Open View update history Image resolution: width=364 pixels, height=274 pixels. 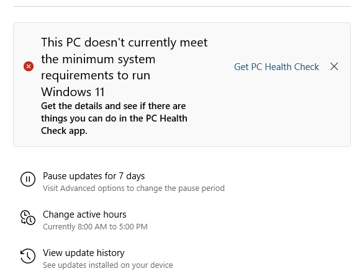84,253
